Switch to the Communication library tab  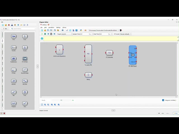[2, 89]
